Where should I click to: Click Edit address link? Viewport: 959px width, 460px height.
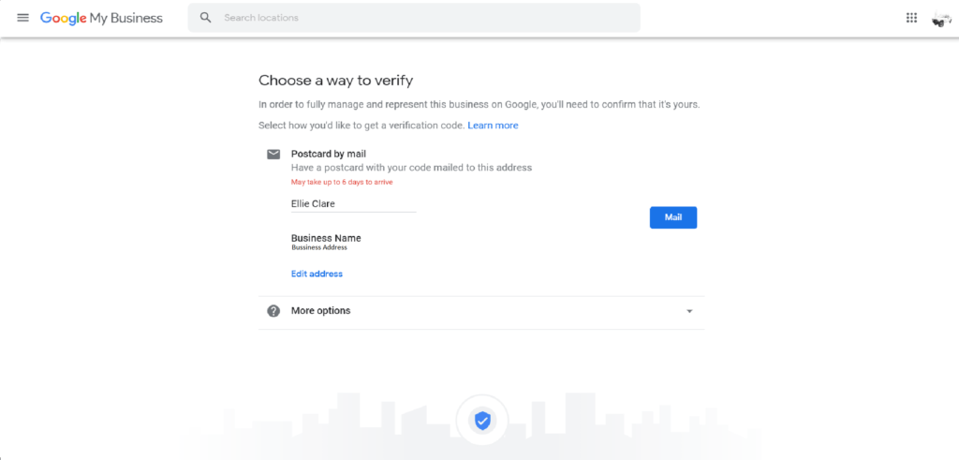click(317, 274)
